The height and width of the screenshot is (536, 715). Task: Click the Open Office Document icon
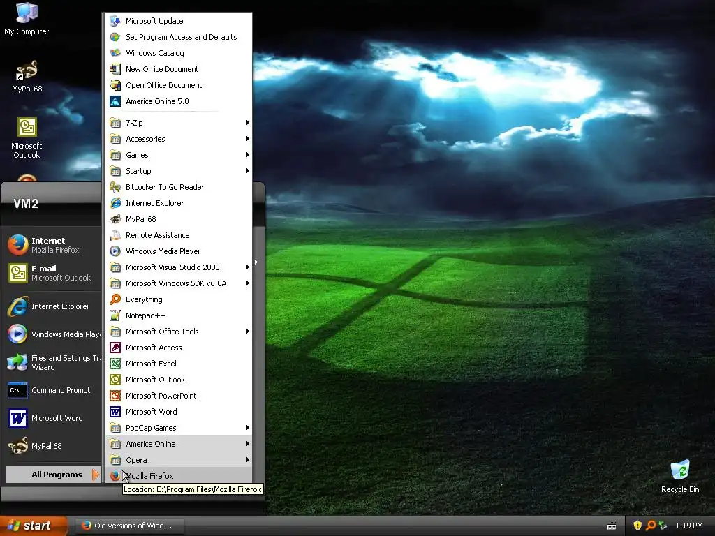pos(115,85)
